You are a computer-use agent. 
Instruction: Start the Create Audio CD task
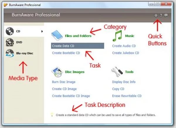point(124,46)
